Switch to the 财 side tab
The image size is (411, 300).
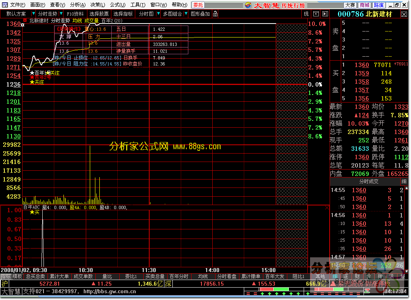click(357, 276)
